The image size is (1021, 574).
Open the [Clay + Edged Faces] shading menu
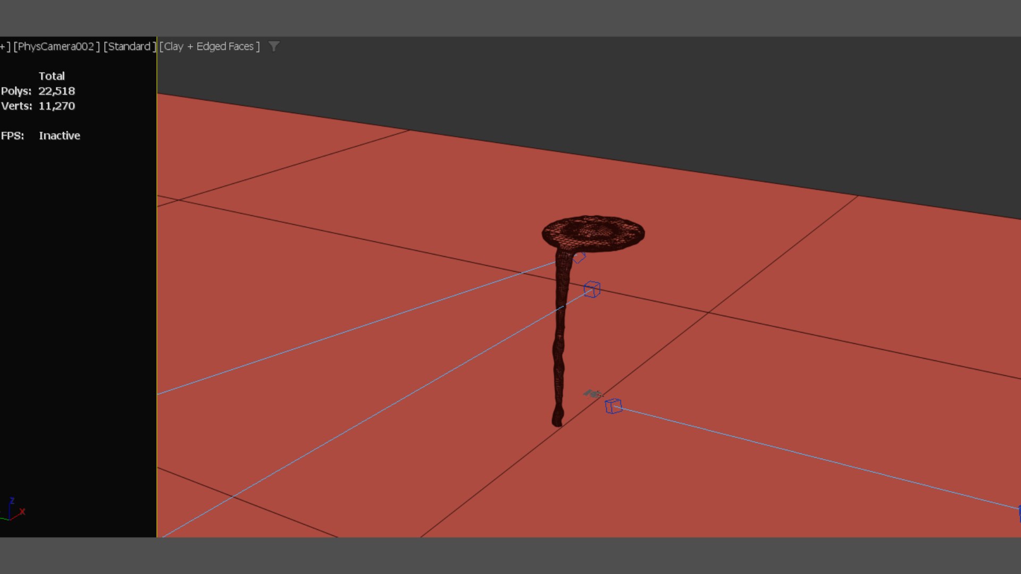210,47
